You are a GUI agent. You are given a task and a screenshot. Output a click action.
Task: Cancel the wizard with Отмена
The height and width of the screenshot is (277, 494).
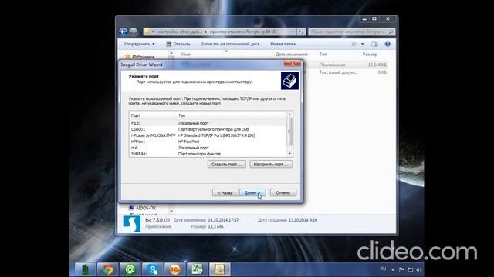point(283,192)
